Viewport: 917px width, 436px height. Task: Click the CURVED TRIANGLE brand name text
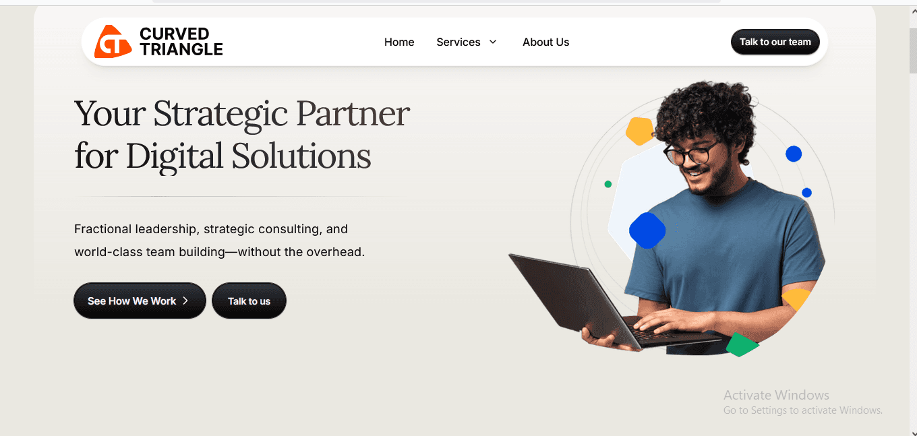click(181, 42)
